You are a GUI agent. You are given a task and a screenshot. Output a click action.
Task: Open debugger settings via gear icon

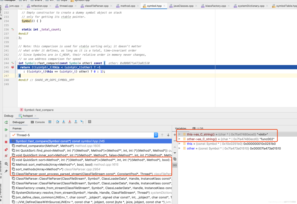click(x=6, y=164)
